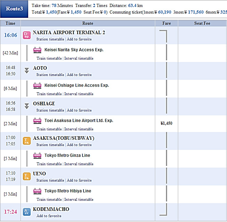Viewport: 227px width, 222px height.
Task: Click the train icon for Toei Asakusa Line
Action: pyautogui.click(x=37, y=121)
